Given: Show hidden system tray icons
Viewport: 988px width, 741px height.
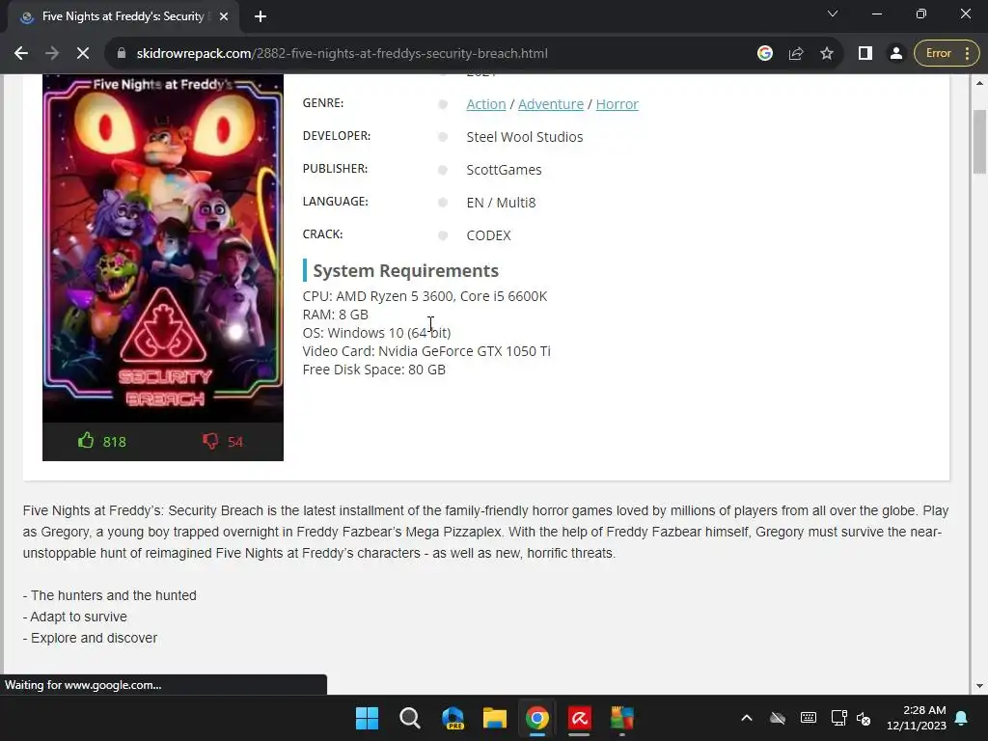Looking at the screenshot, I should coord(747,718).
